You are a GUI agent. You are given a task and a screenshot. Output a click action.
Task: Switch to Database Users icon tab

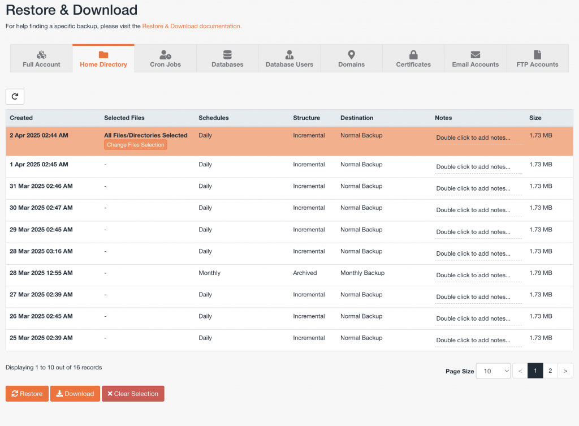click(x=289, y=55)
